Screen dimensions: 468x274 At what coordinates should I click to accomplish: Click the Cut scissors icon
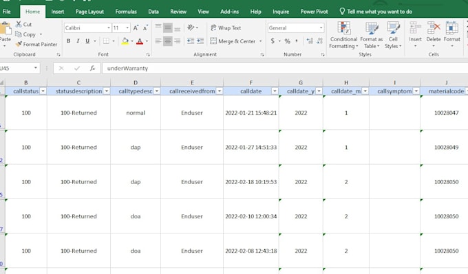point(19,24)
